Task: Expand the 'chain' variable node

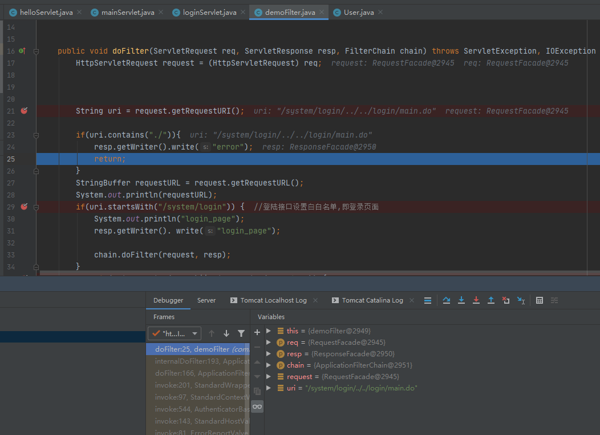Action: [269, 365]
